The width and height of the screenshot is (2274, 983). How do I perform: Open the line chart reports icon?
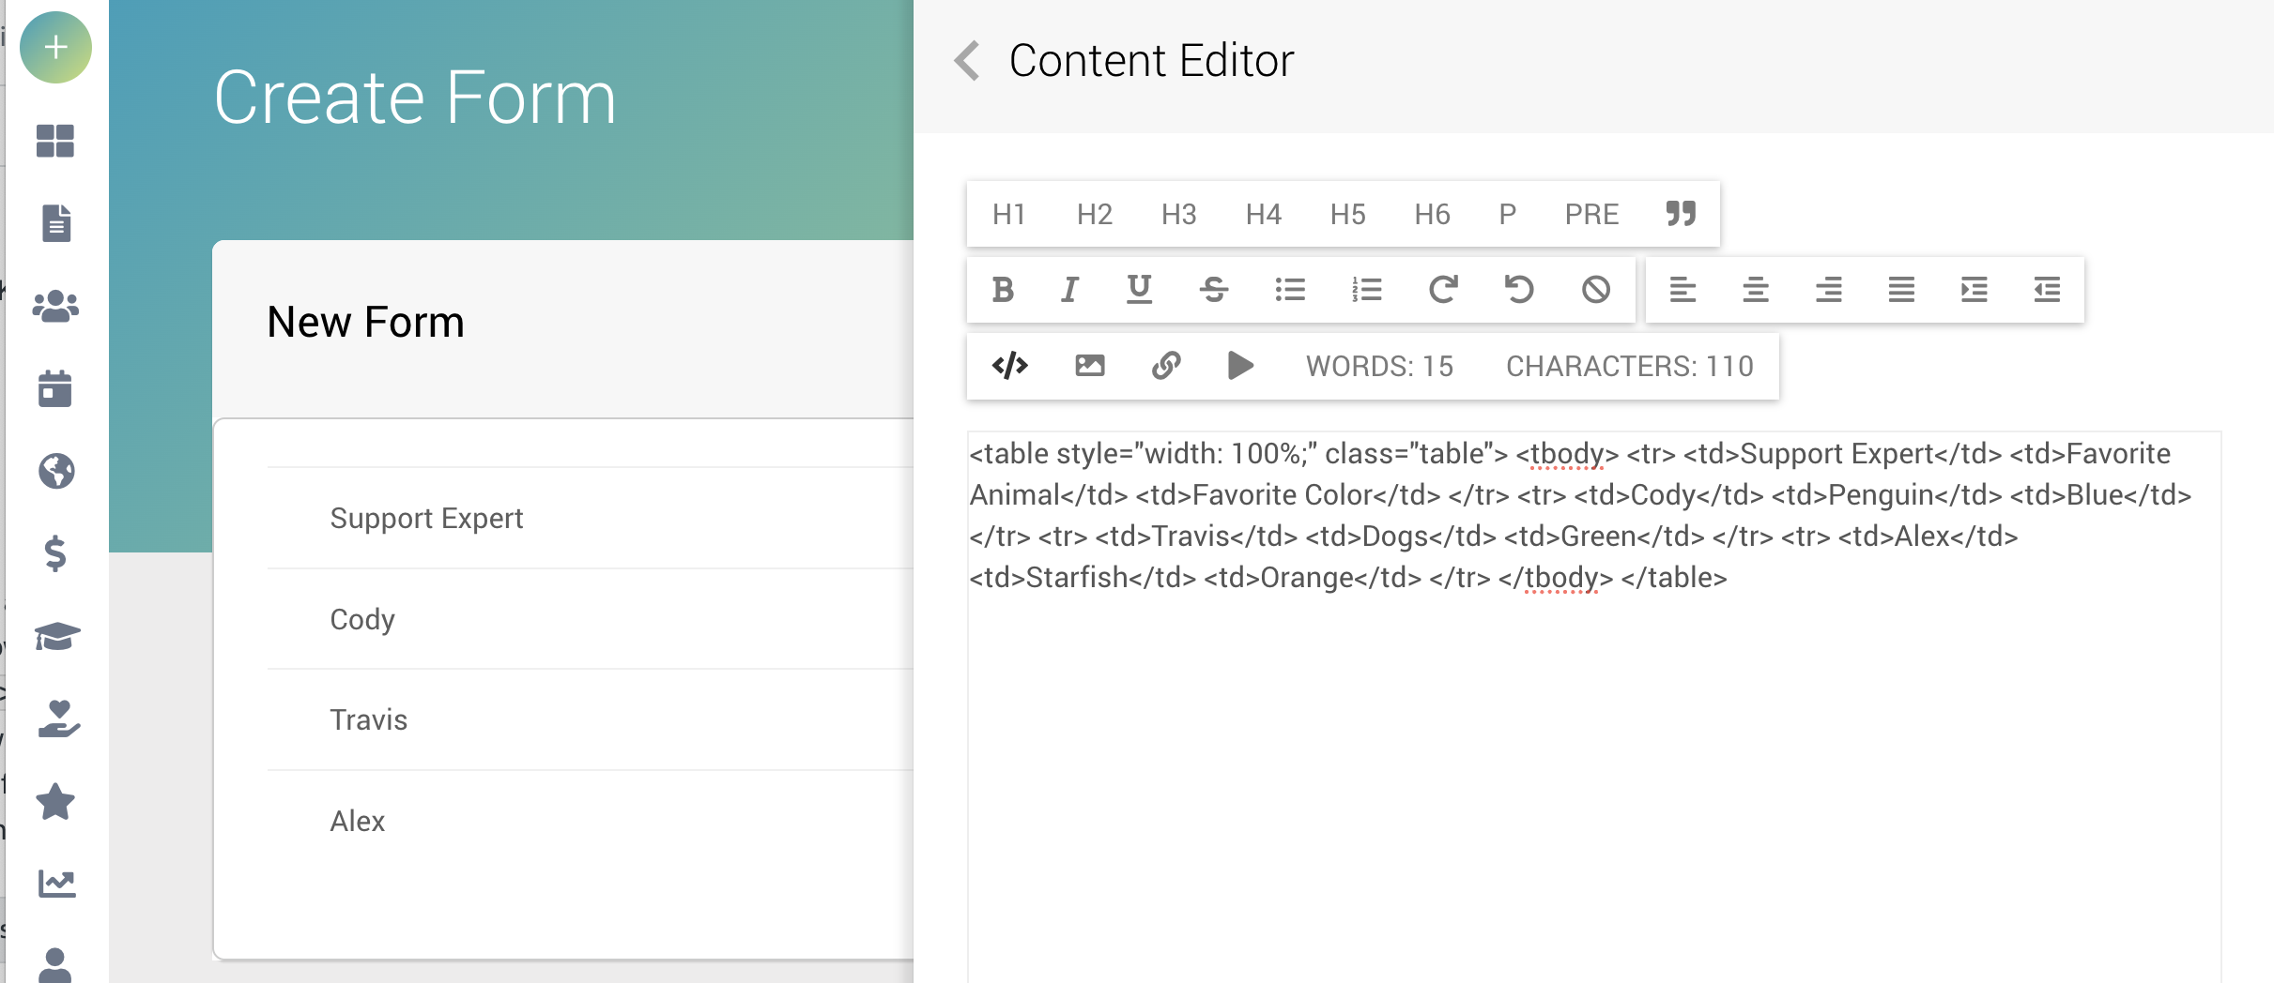click(56, 884)
